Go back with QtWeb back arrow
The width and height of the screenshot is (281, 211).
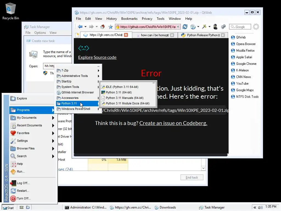(80, 27)
